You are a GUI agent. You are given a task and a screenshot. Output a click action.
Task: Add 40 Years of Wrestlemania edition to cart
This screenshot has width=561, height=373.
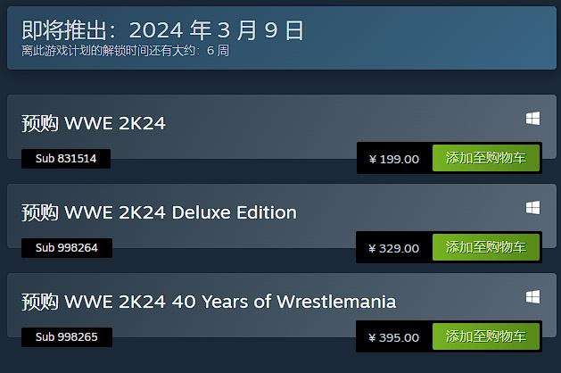click(486, 336)
